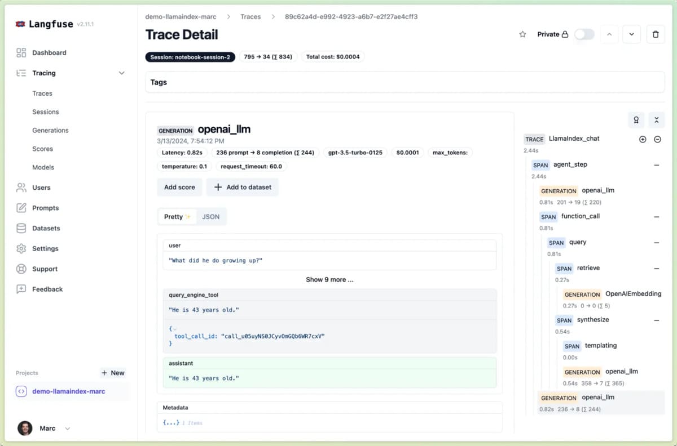Click the Total cost: $0.0004 badge
This screenshot has width=677, height=446.
[332, 57]
